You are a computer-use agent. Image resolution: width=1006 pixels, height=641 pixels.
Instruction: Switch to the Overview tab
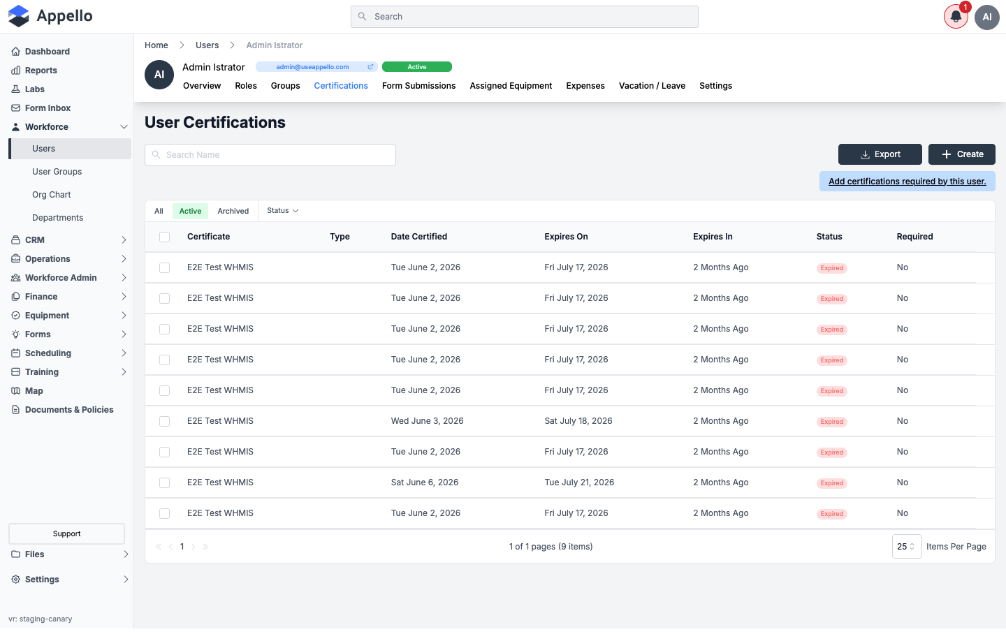click(202, 86)
